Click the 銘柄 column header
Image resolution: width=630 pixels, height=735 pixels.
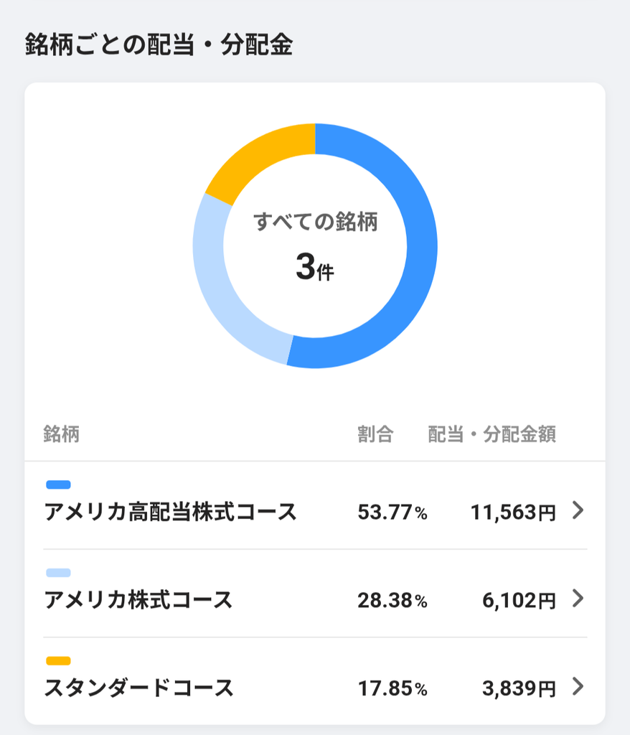pyautogui.click(x=62, y=434)
